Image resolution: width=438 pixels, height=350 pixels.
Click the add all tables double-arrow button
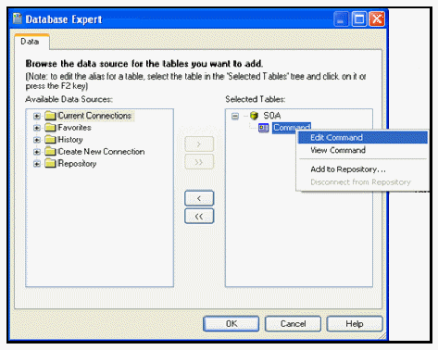tap(199, 162)
